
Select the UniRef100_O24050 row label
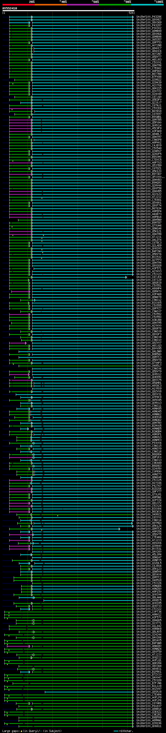click(149, 469)
